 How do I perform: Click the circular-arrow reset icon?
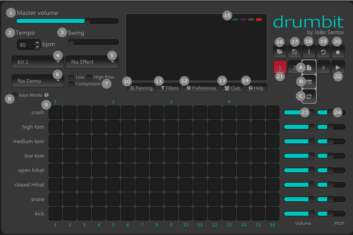click(x=323, y=52)
